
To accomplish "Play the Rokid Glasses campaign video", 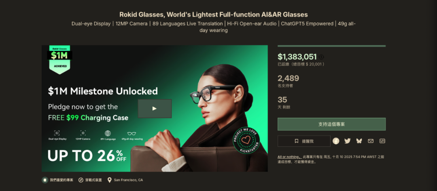I will pos(154,108).
